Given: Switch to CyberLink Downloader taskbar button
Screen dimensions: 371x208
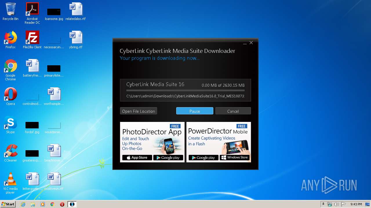Looking at the screenshot, I should [x=72, y=204].
